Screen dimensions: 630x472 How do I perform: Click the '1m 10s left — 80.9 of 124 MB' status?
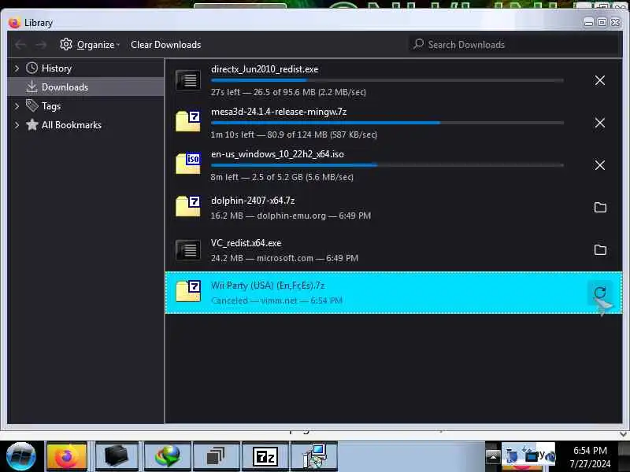(x=294, y=135)
